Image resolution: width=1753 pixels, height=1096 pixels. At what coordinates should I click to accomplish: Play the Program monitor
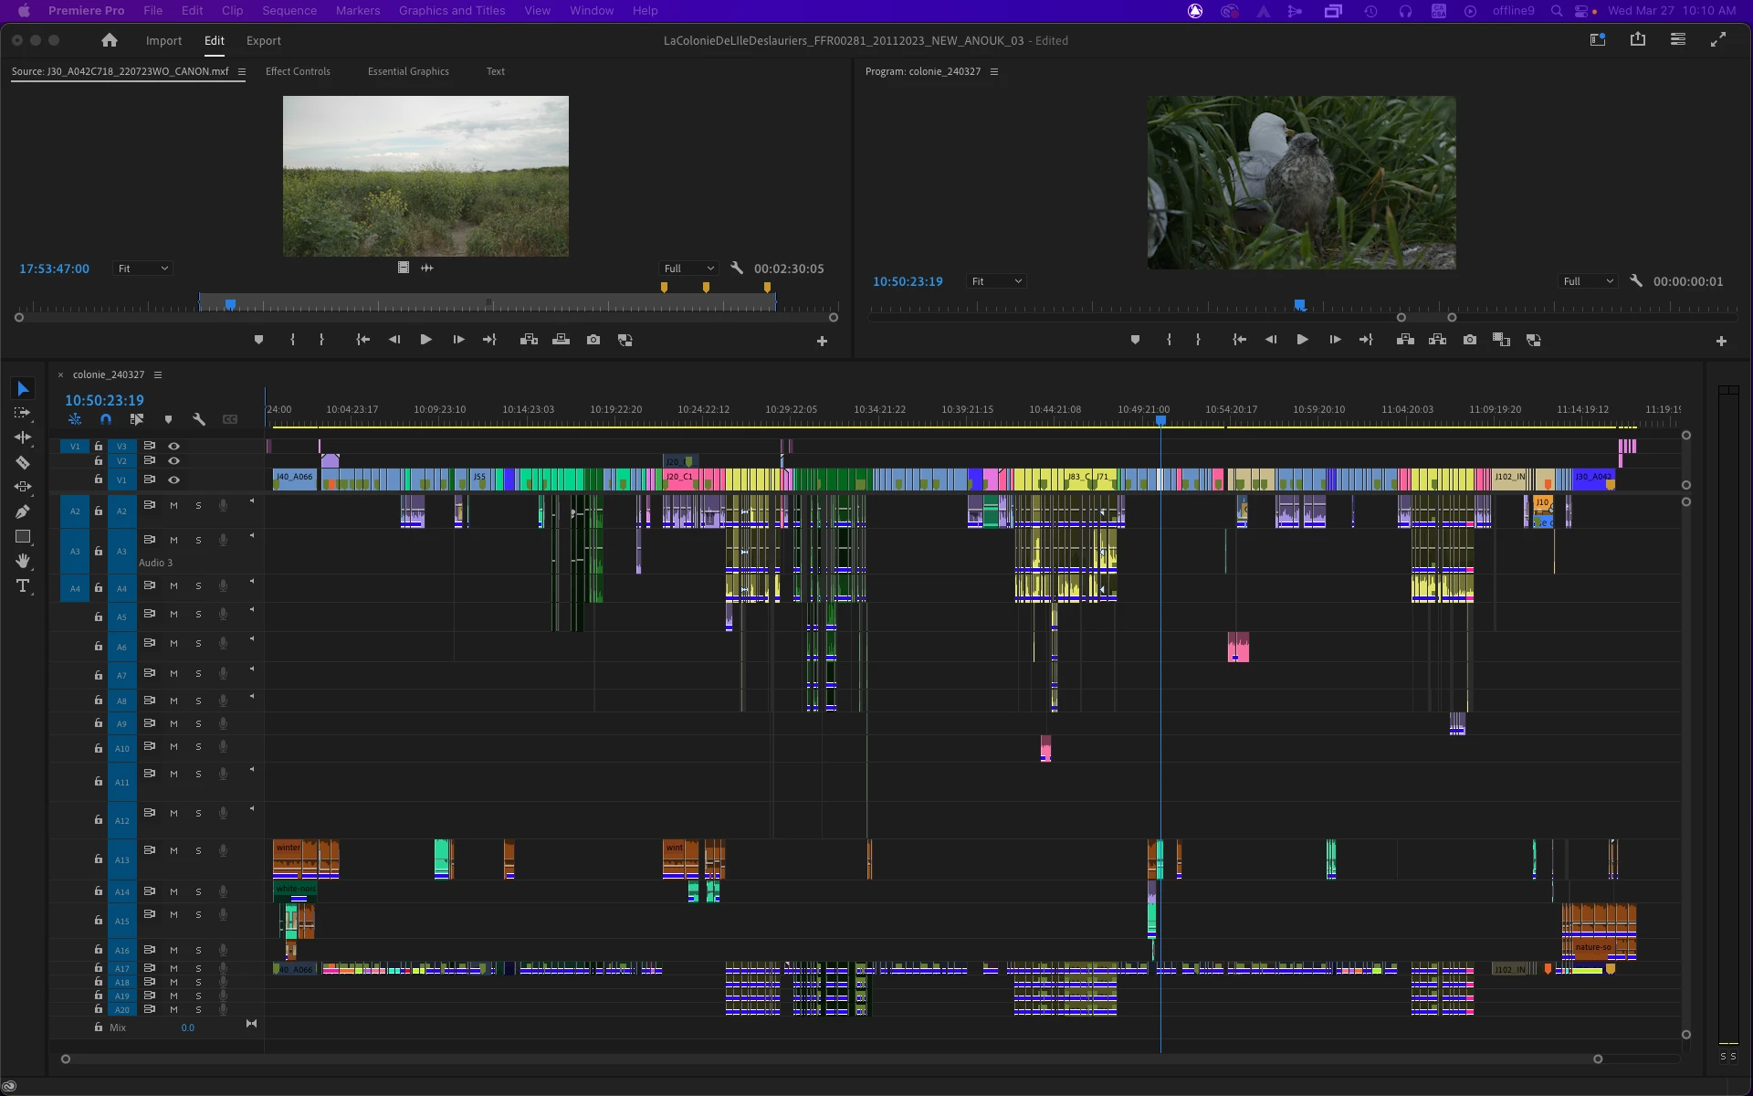pos(1302,340)
